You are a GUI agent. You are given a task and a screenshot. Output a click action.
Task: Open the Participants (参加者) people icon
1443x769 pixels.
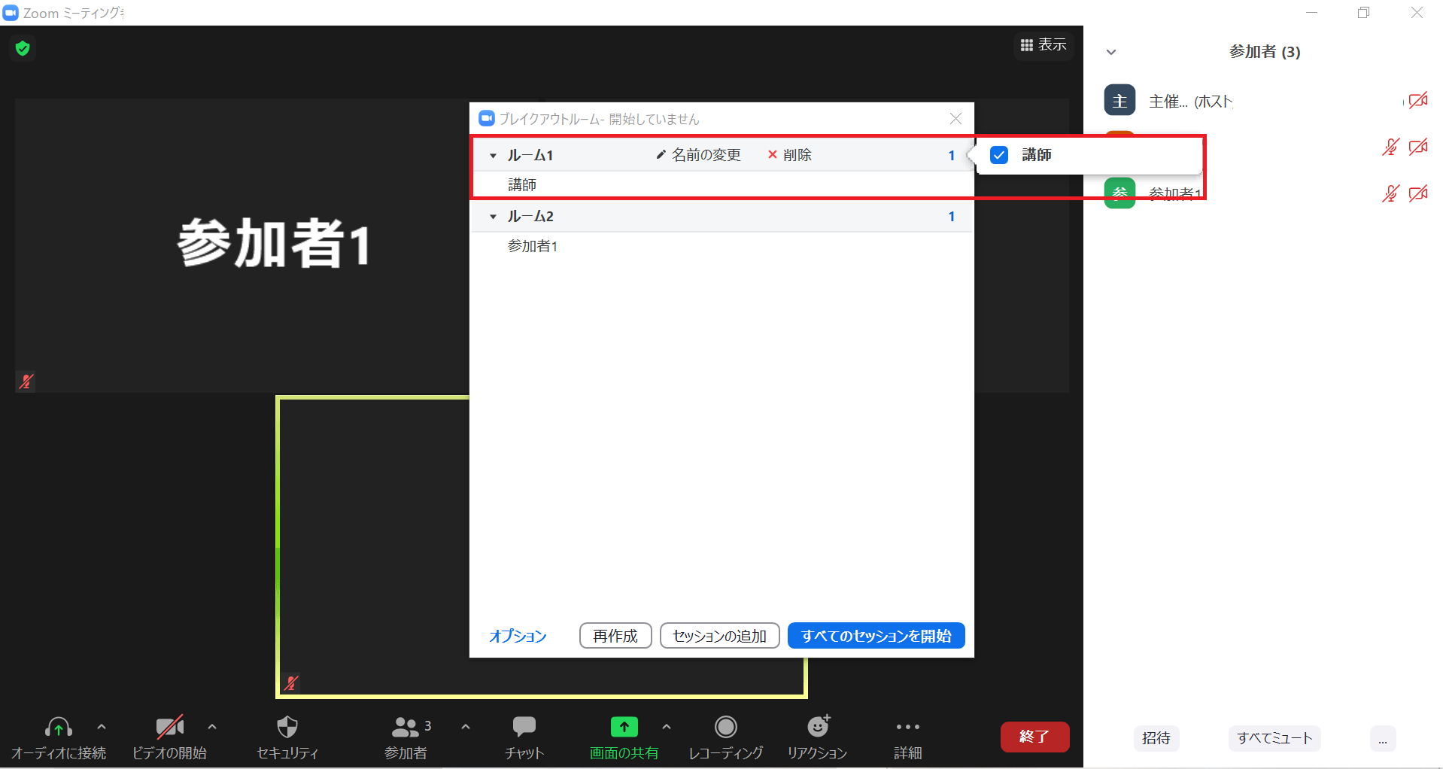[x=406, y=728]
